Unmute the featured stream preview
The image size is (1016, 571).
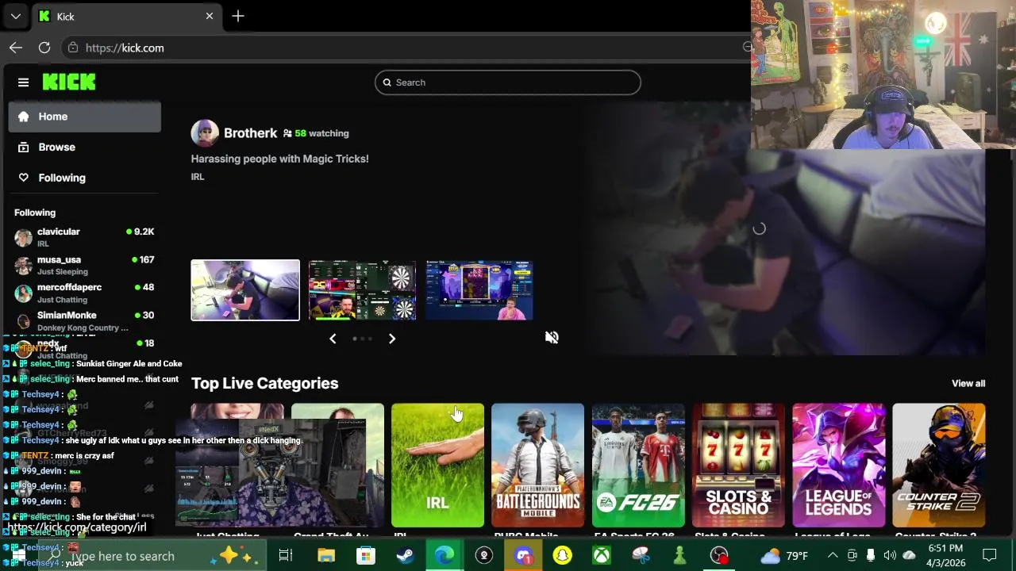tap(552, 338)
